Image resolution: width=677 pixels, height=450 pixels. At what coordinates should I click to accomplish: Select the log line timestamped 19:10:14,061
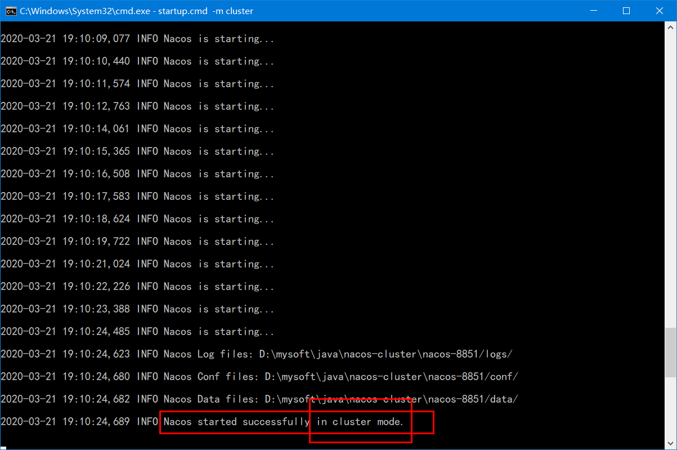pyautogui.click(x=137, y=129)
